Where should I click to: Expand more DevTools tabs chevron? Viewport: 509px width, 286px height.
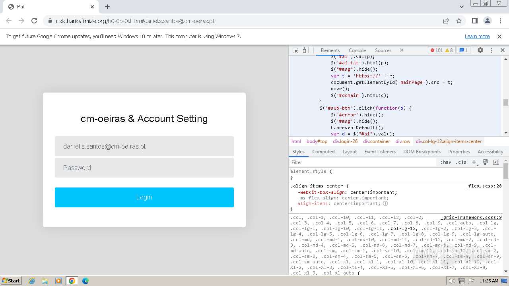402,50
